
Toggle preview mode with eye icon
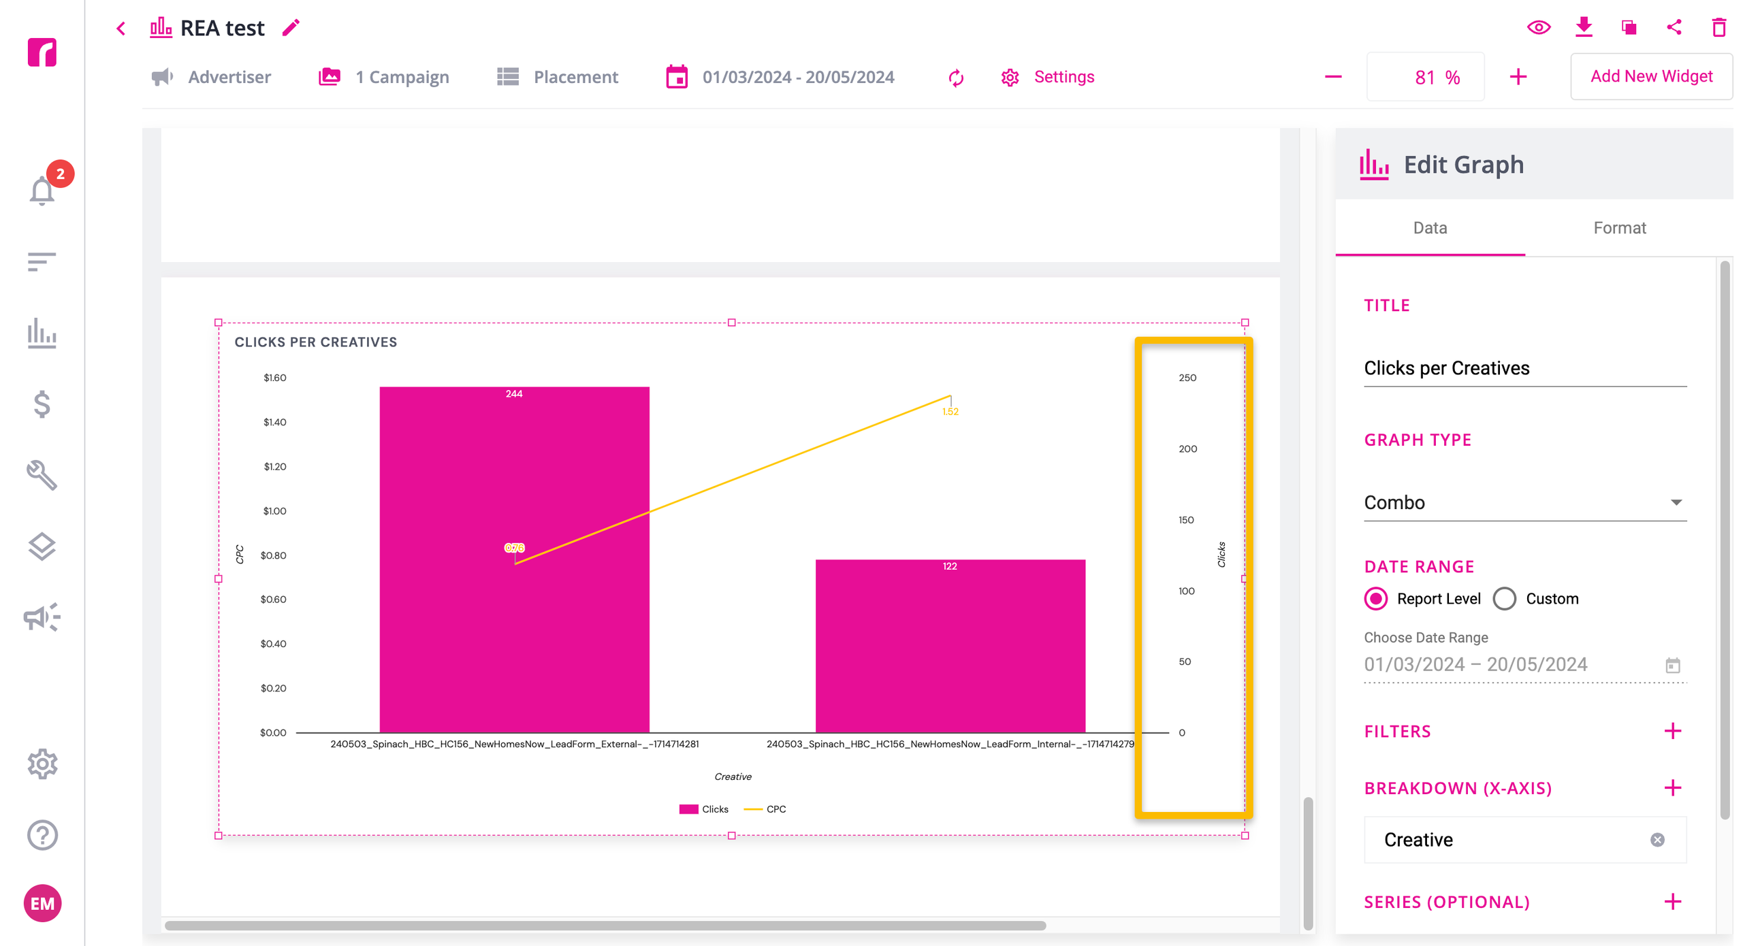pos(1539,27)
